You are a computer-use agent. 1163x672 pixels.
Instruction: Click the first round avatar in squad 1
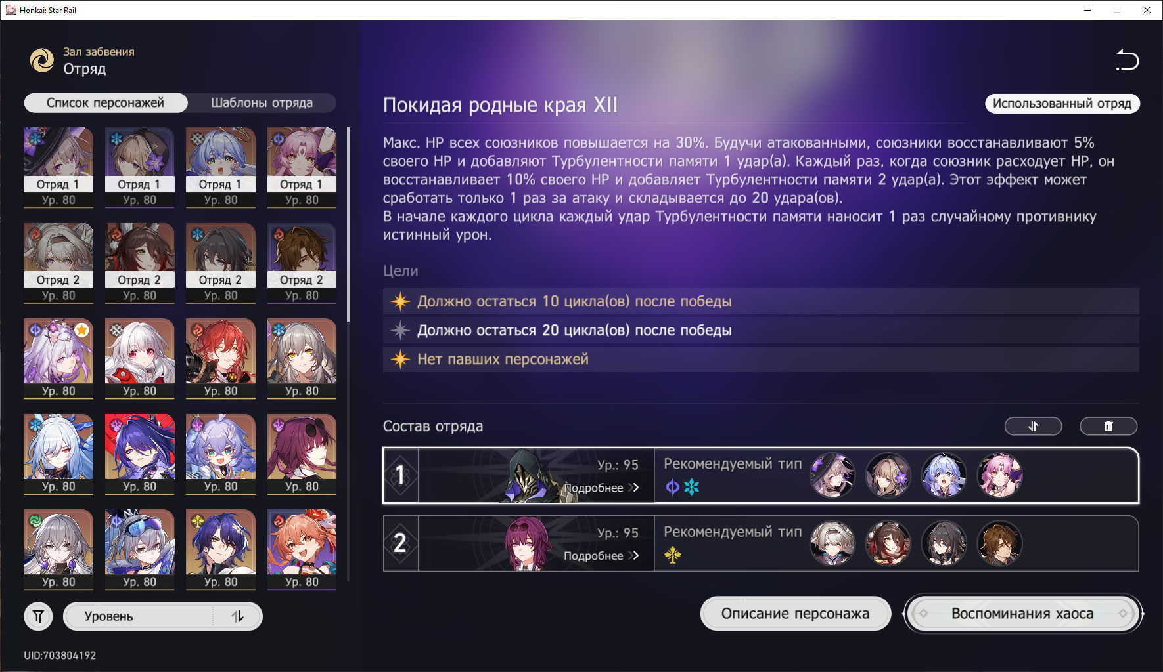[832, 475]
